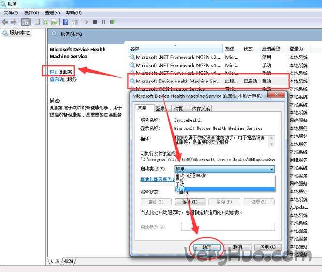
Task: Click the 停止(T) button in dialog
Action: (x=190, y=202)
